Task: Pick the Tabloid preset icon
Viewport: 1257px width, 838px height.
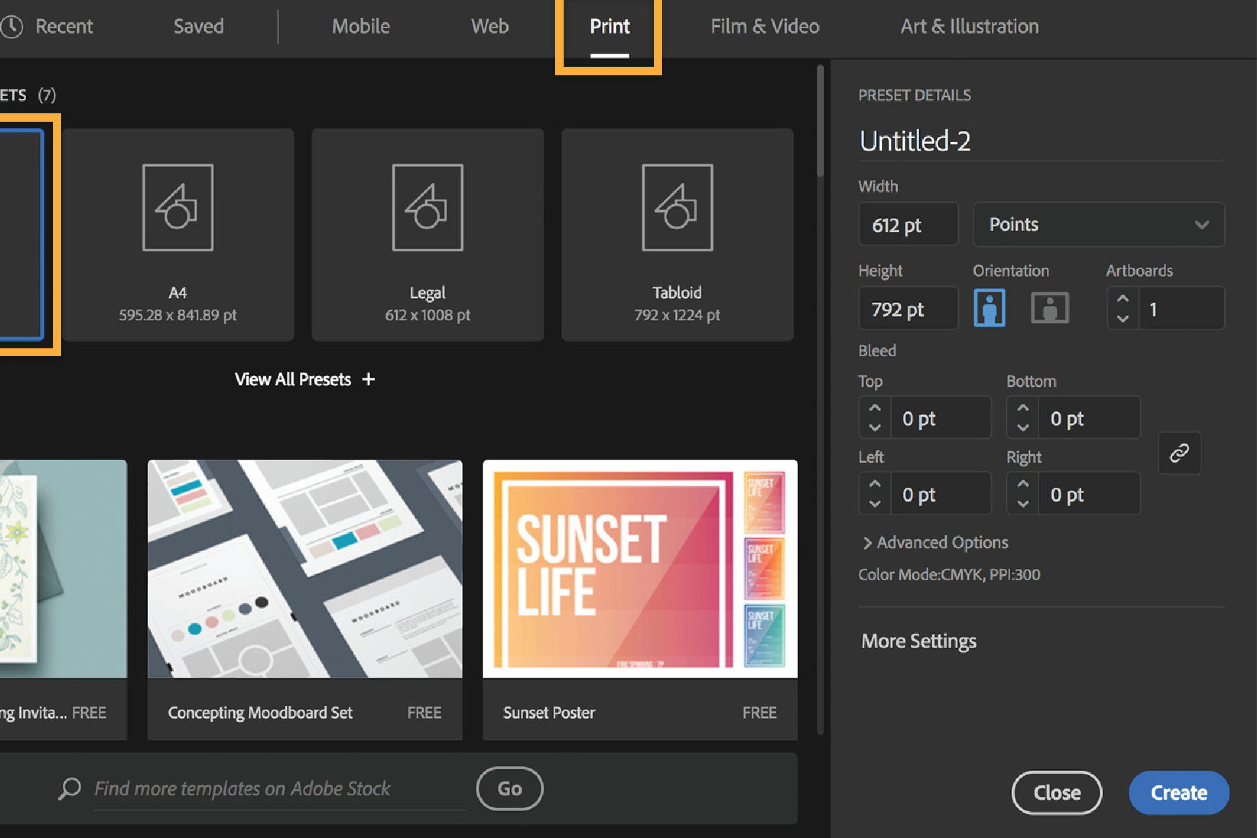Action: [677, 208]
